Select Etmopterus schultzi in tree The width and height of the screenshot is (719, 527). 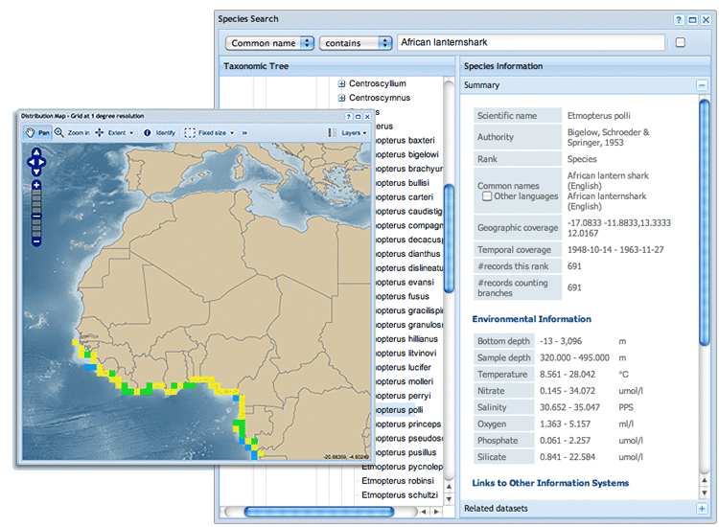400,495
